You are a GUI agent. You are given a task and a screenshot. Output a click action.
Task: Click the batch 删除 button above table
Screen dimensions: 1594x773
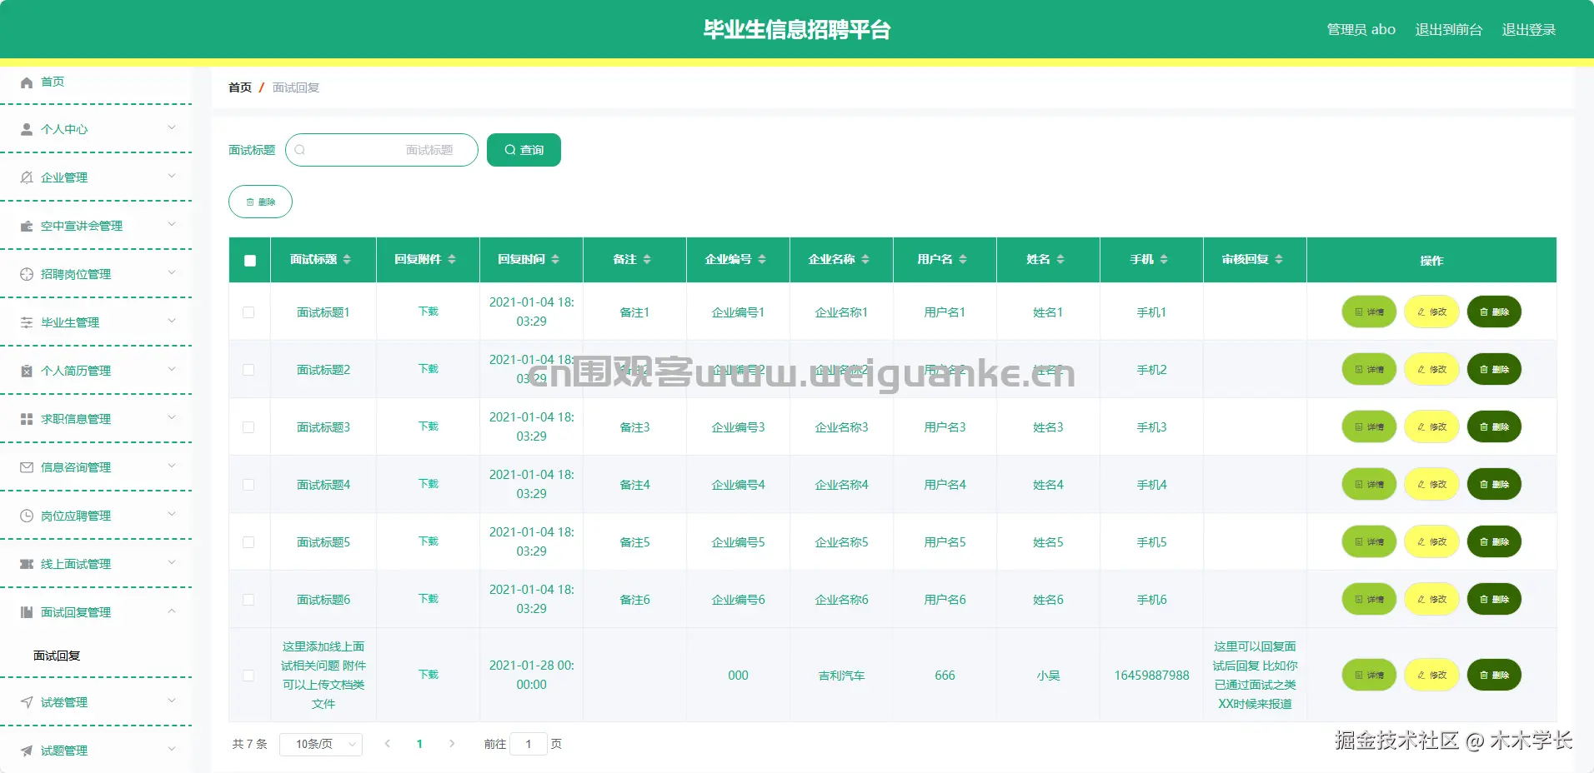tap(260, 202)
